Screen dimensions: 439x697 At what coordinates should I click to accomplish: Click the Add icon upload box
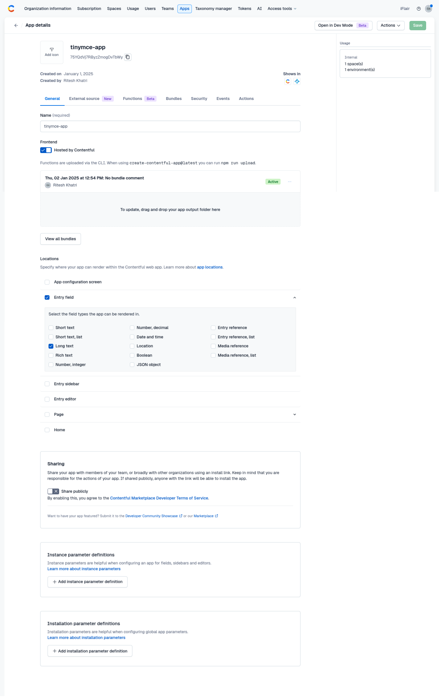[x=52, y=52]
